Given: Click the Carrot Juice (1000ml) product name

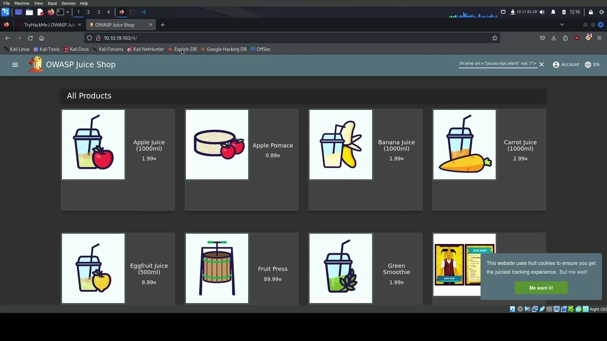Looking at the screenshot, I should coord(520,145).
